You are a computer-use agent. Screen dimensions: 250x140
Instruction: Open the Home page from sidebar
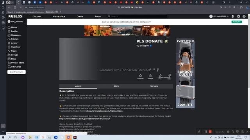[12, 27]
